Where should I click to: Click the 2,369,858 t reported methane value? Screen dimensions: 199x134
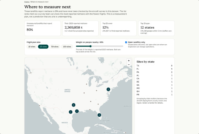click(73, 28)
